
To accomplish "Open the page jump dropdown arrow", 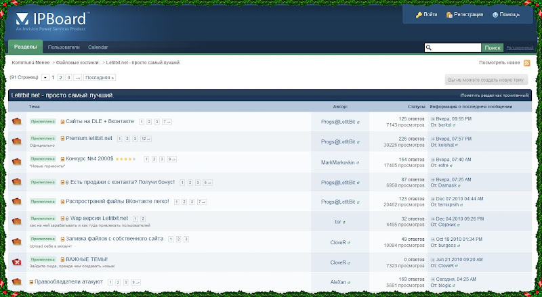I will 45,78.
